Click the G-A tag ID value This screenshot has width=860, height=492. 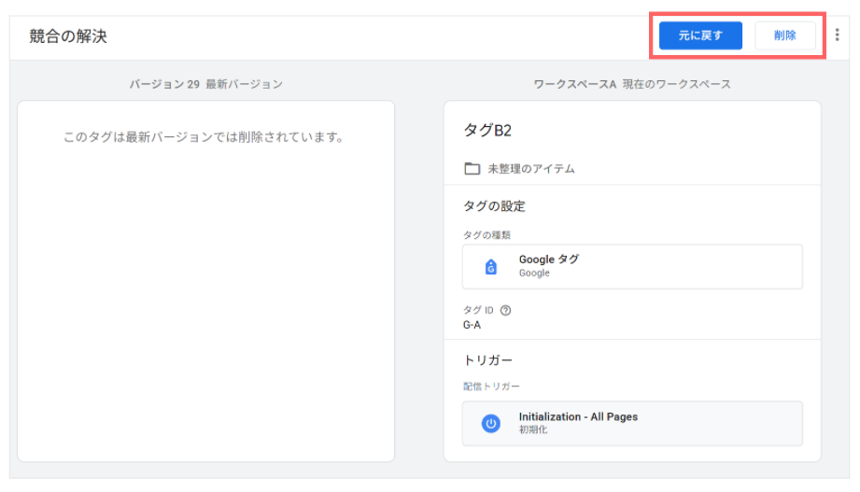(472, 325)
